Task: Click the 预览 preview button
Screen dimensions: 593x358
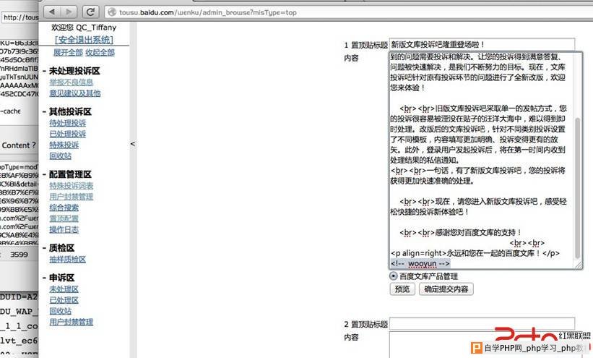Action: click(402, 289)
